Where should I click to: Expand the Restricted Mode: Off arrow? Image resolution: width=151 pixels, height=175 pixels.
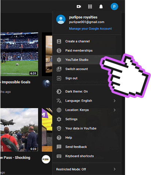tap(114, 169)
